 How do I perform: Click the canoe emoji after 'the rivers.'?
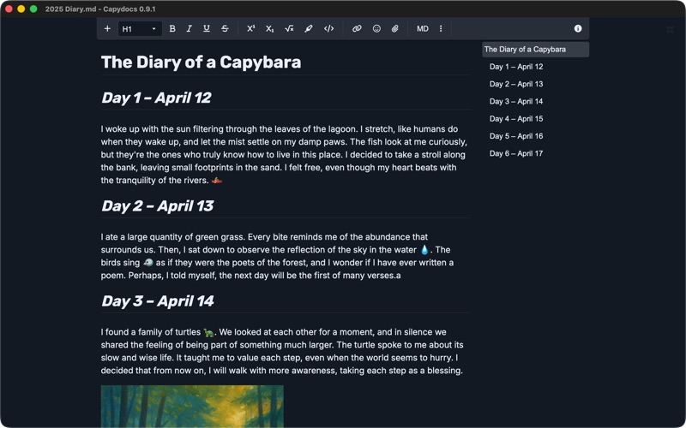tap(217, 181)
